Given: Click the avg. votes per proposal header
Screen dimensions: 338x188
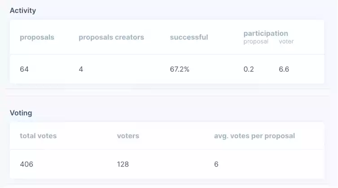Looking at the screenshot, I should pyautogui.click(x=255, y=136).
